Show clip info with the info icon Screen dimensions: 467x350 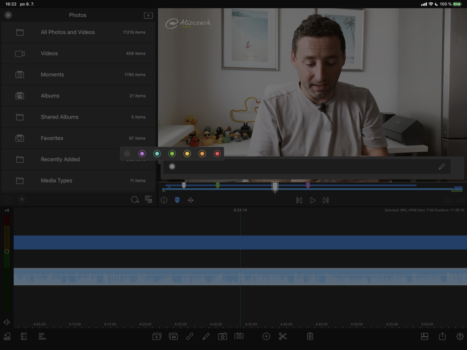[x=164, y=201]
